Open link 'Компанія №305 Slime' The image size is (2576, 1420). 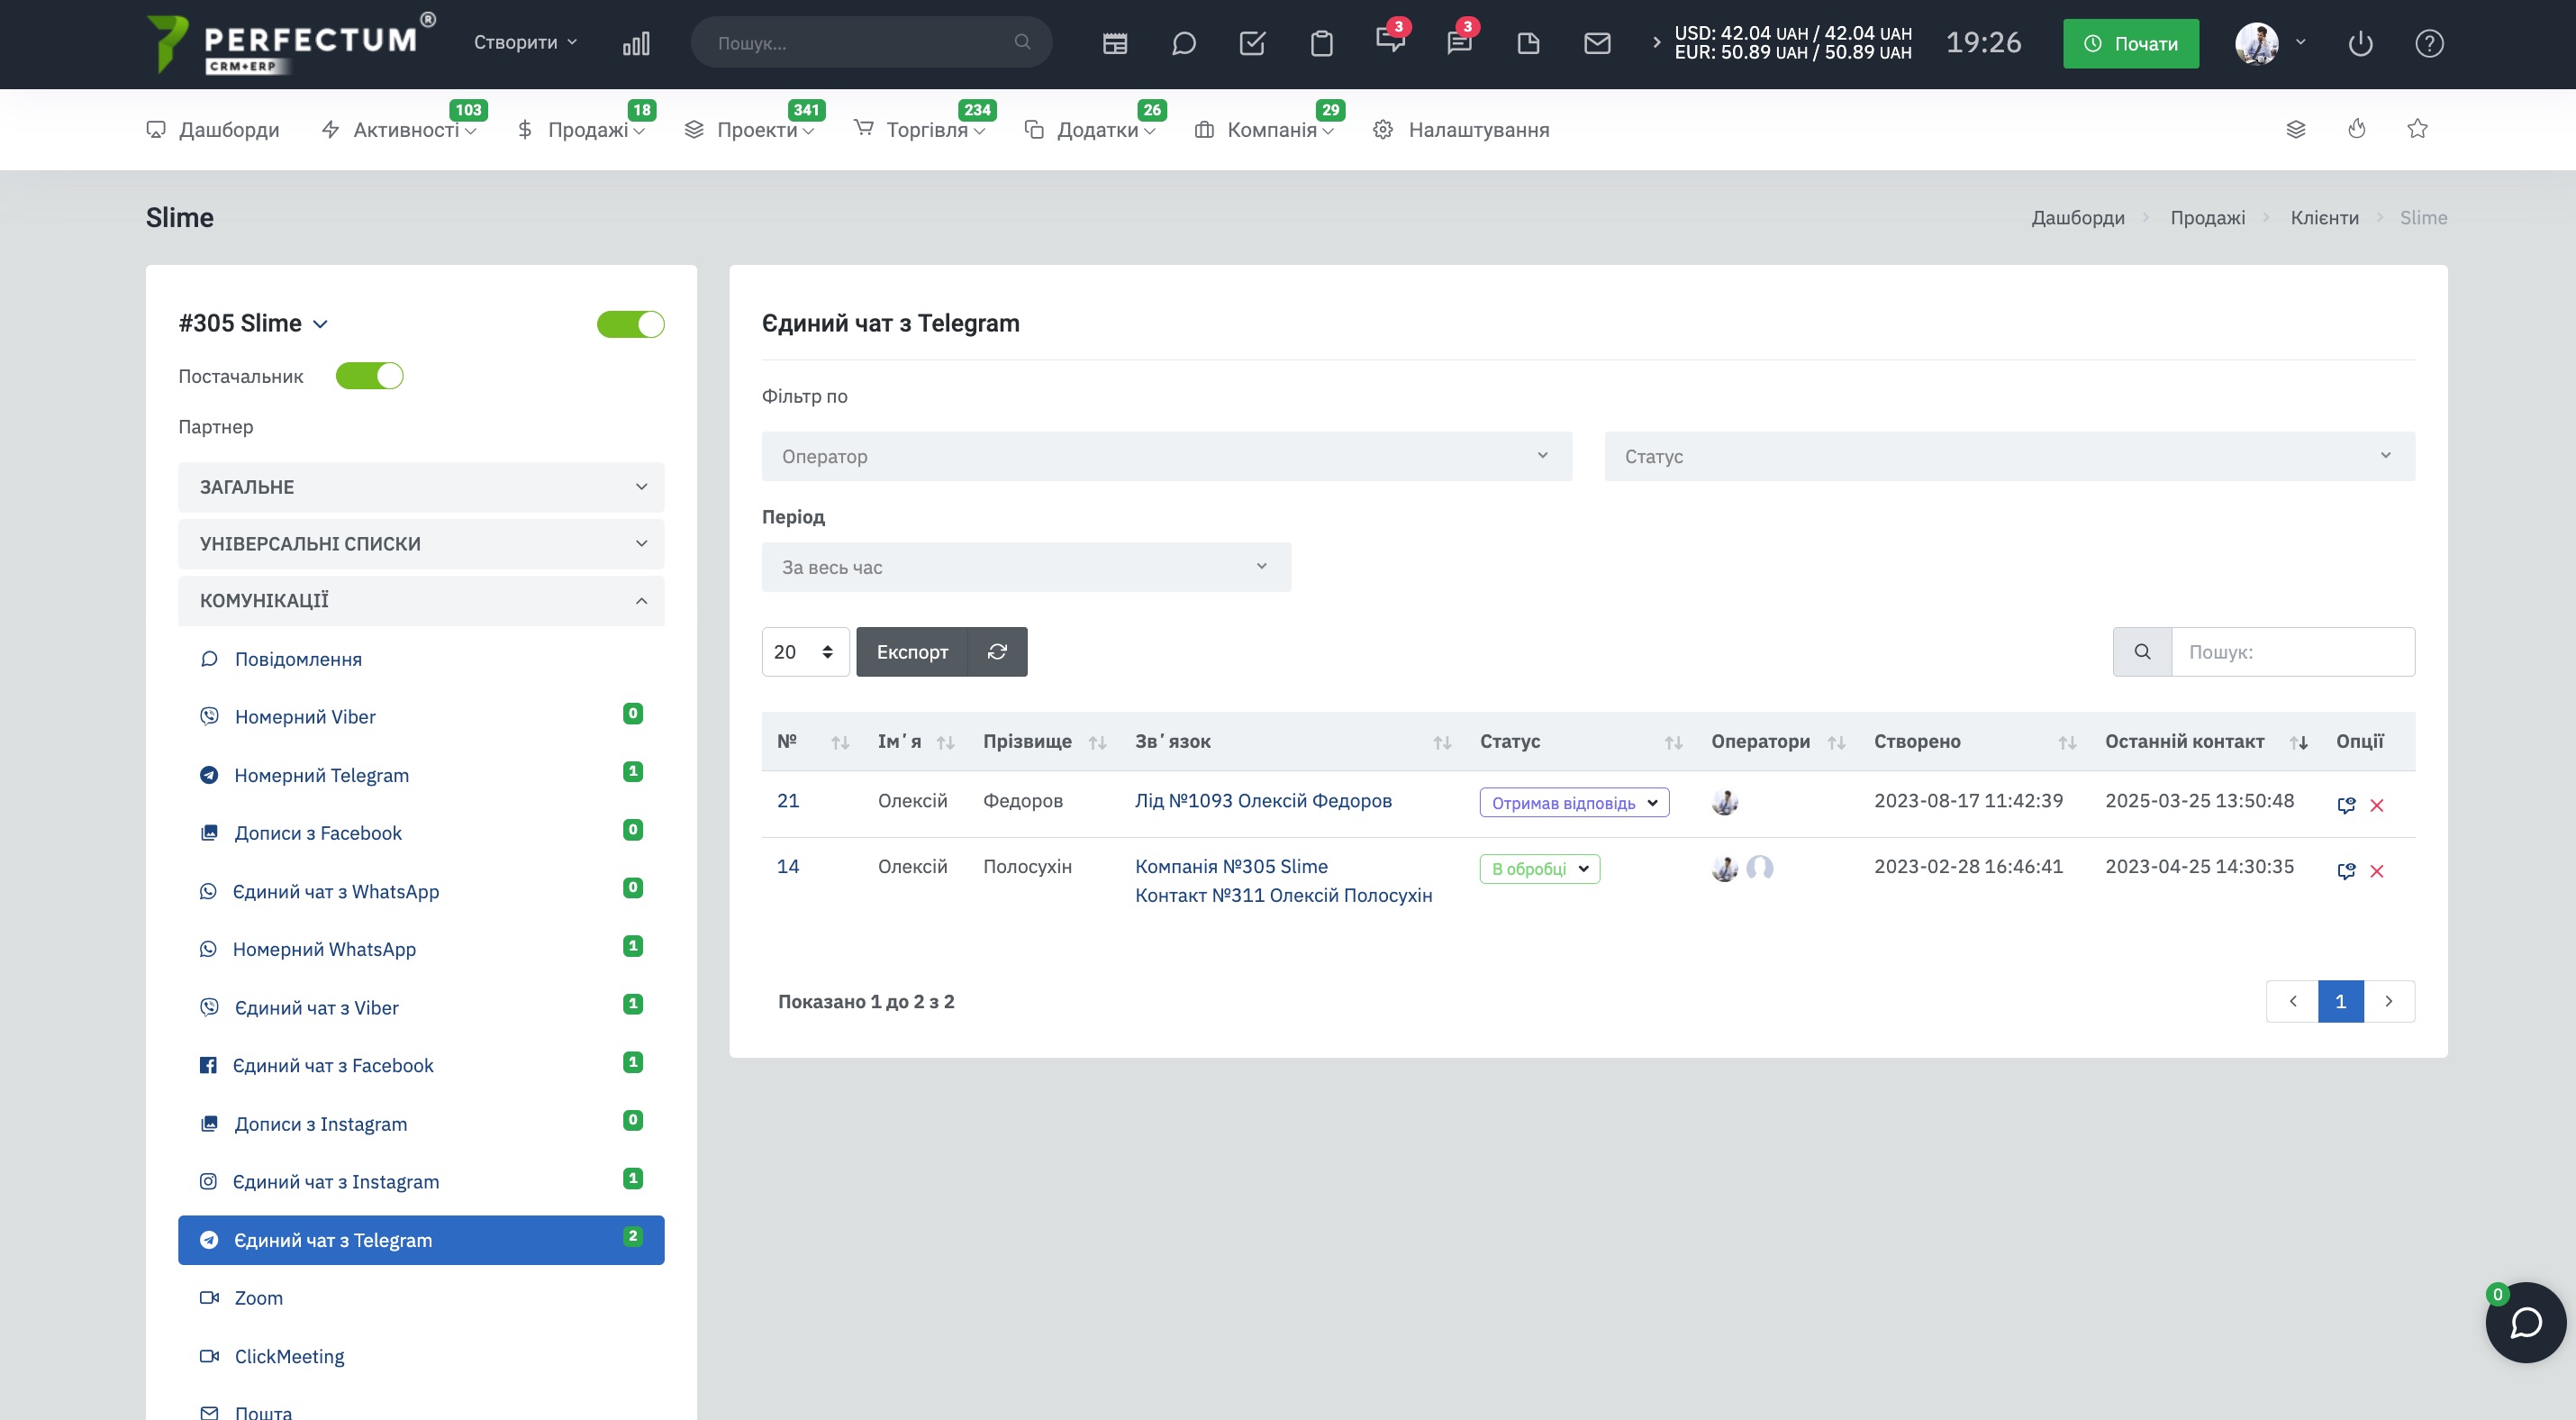coord(1231,867)
